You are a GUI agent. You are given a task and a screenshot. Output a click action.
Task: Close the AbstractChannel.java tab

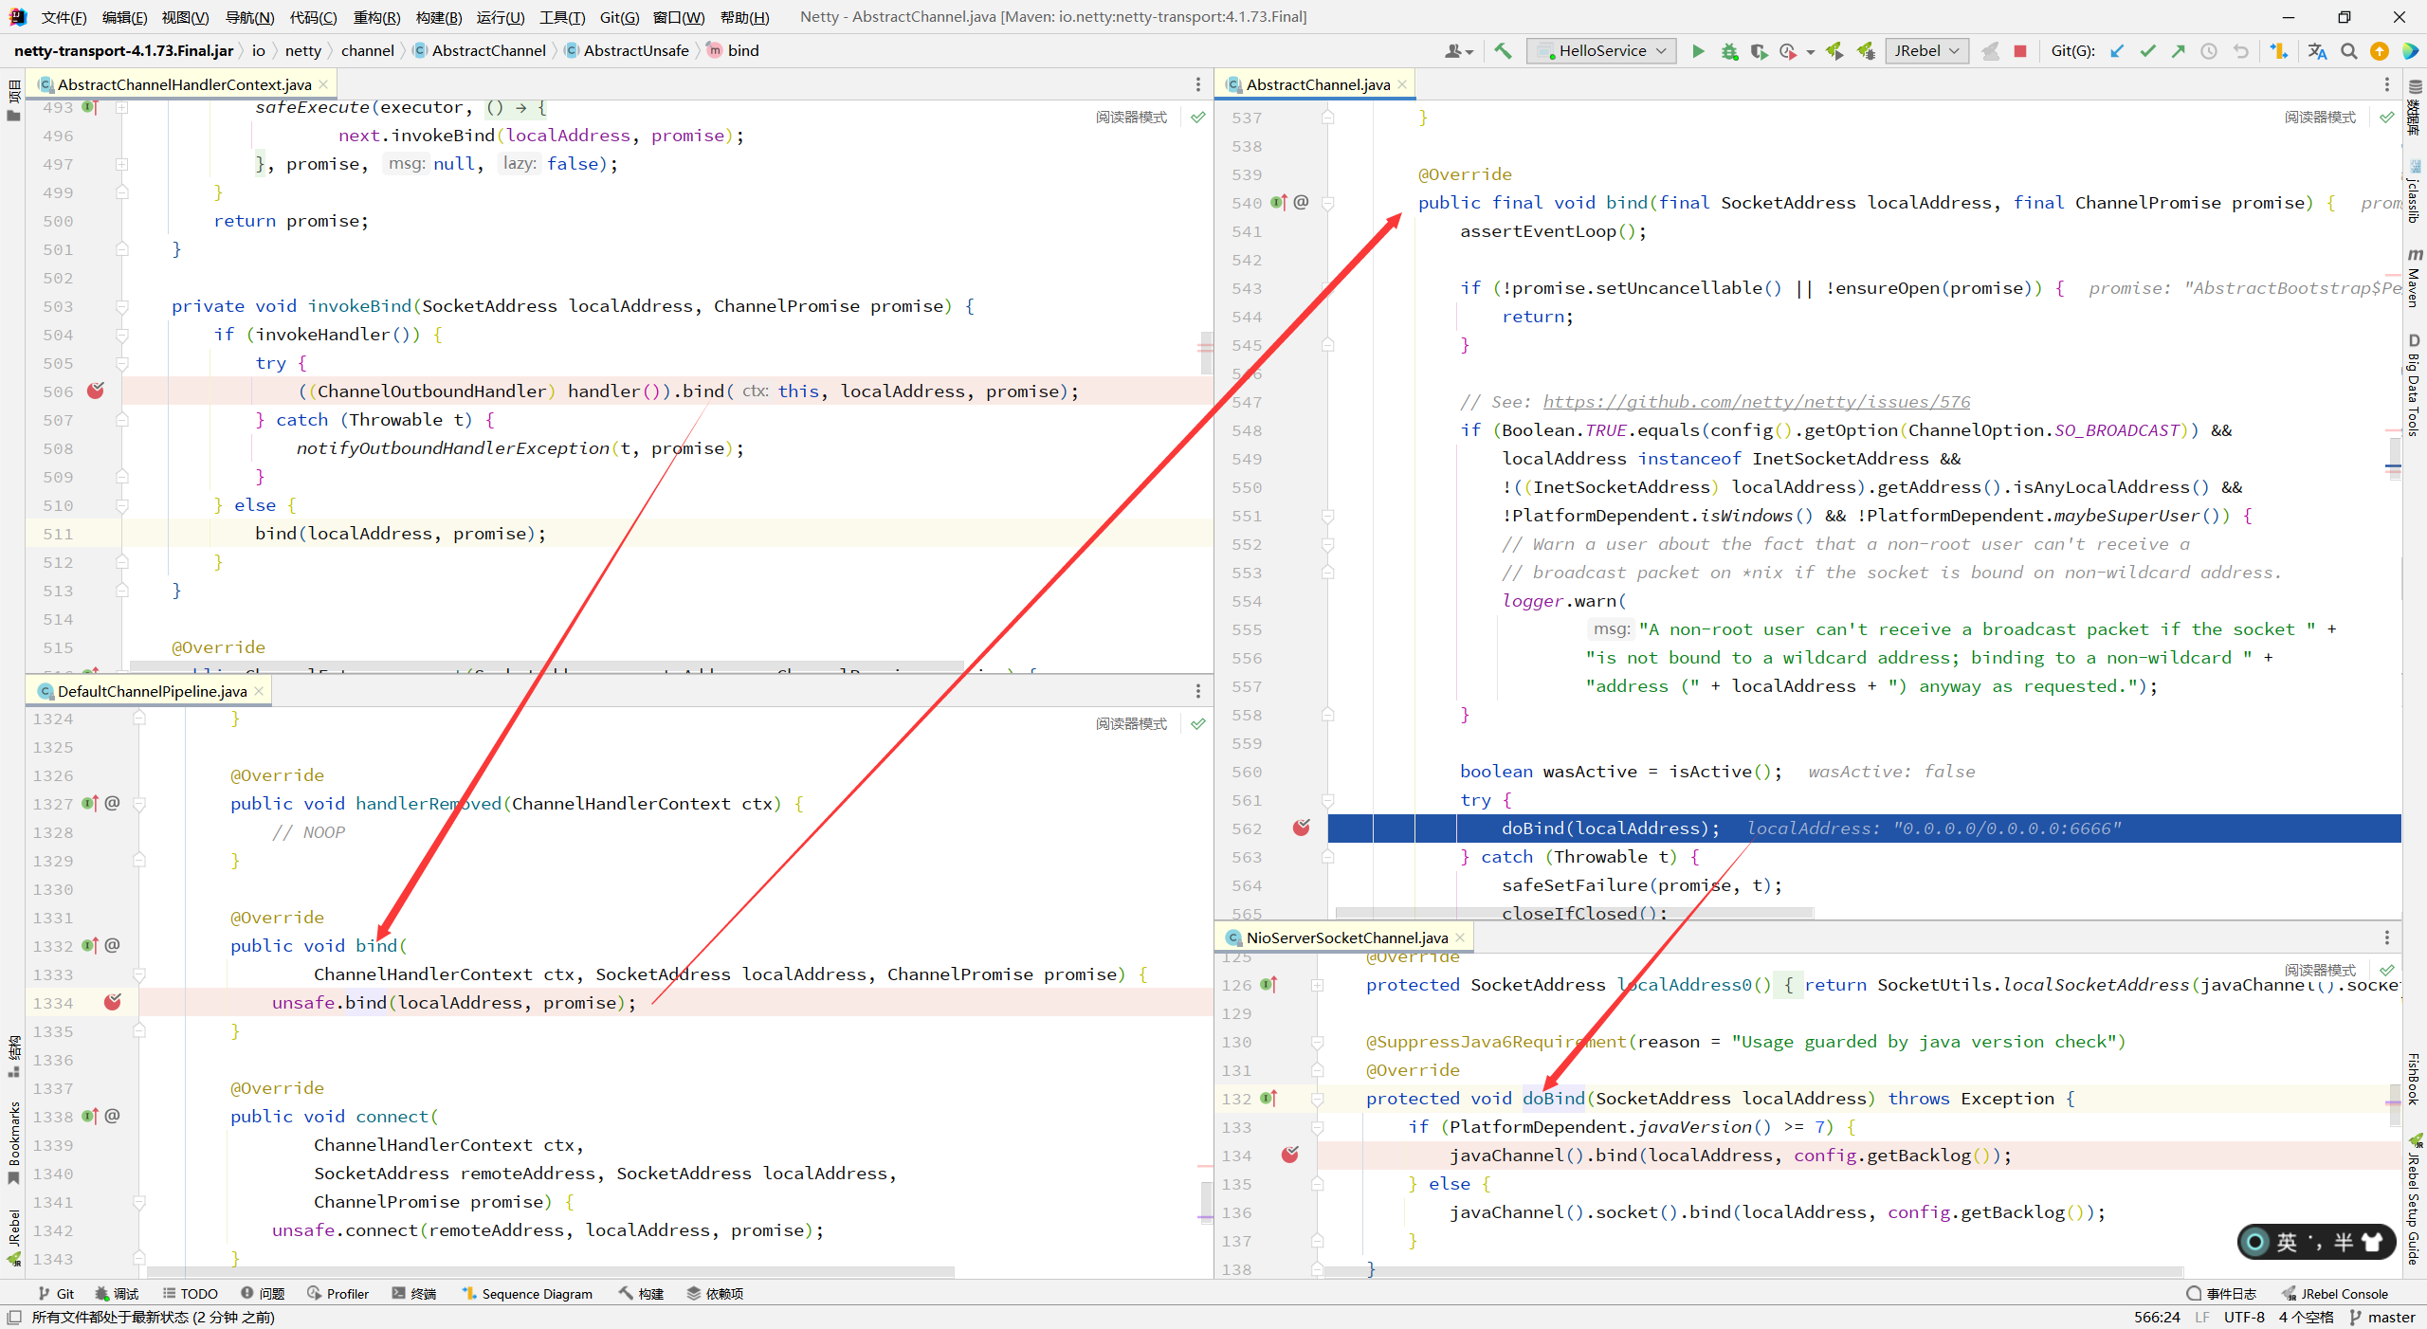point(1402,84)
